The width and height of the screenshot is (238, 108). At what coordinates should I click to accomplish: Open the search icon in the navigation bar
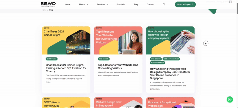[x=164, y=4]
